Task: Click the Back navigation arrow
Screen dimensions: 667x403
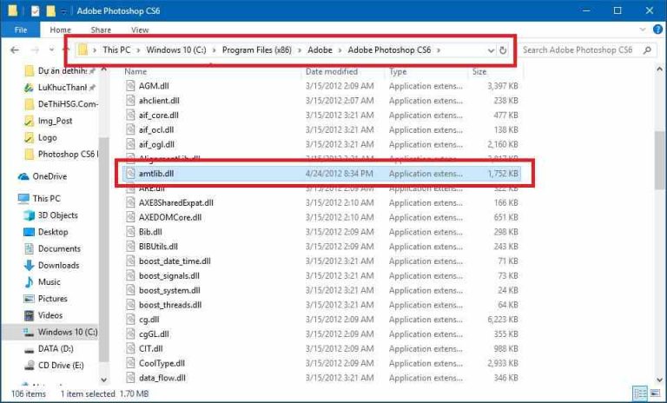Action: click(15, 50)
